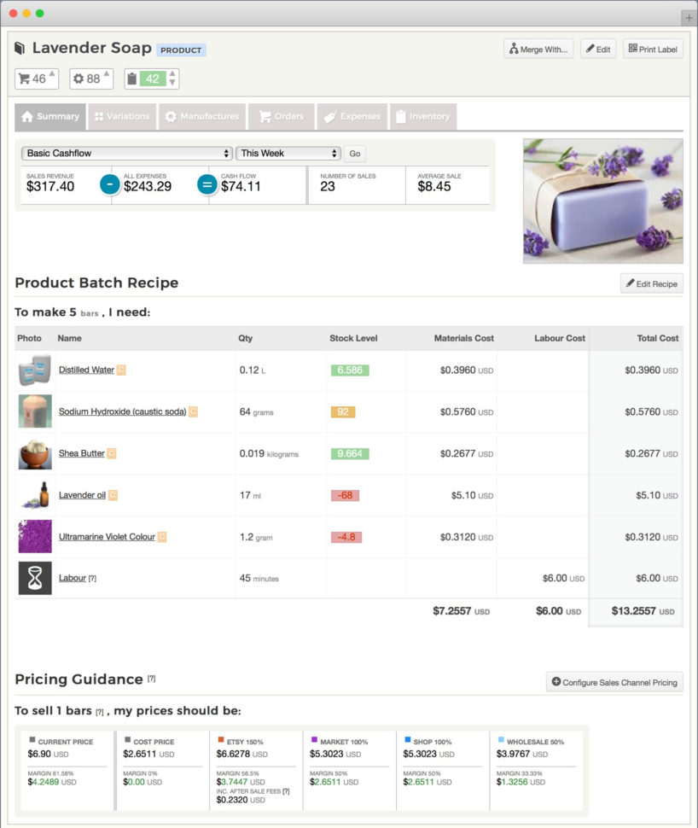The height and width of the screenshot is (828, 698).
Task: Click the Go button next to This Week
Action: coord(354,154)
